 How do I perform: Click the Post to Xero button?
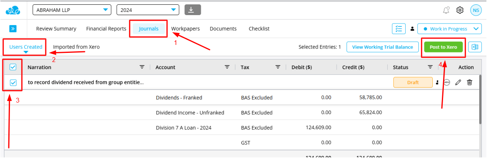[443, 47]
